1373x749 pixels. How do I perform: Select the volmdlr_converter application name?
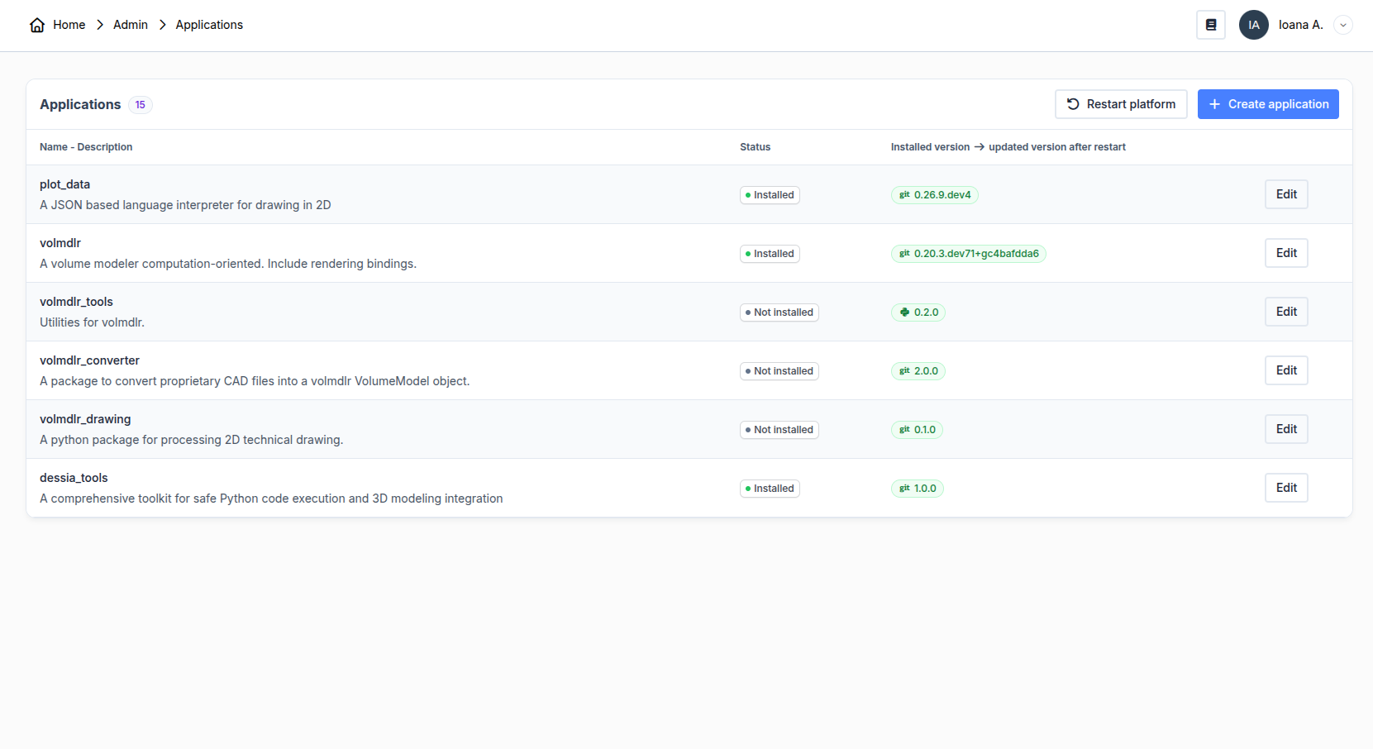[89, 360]
